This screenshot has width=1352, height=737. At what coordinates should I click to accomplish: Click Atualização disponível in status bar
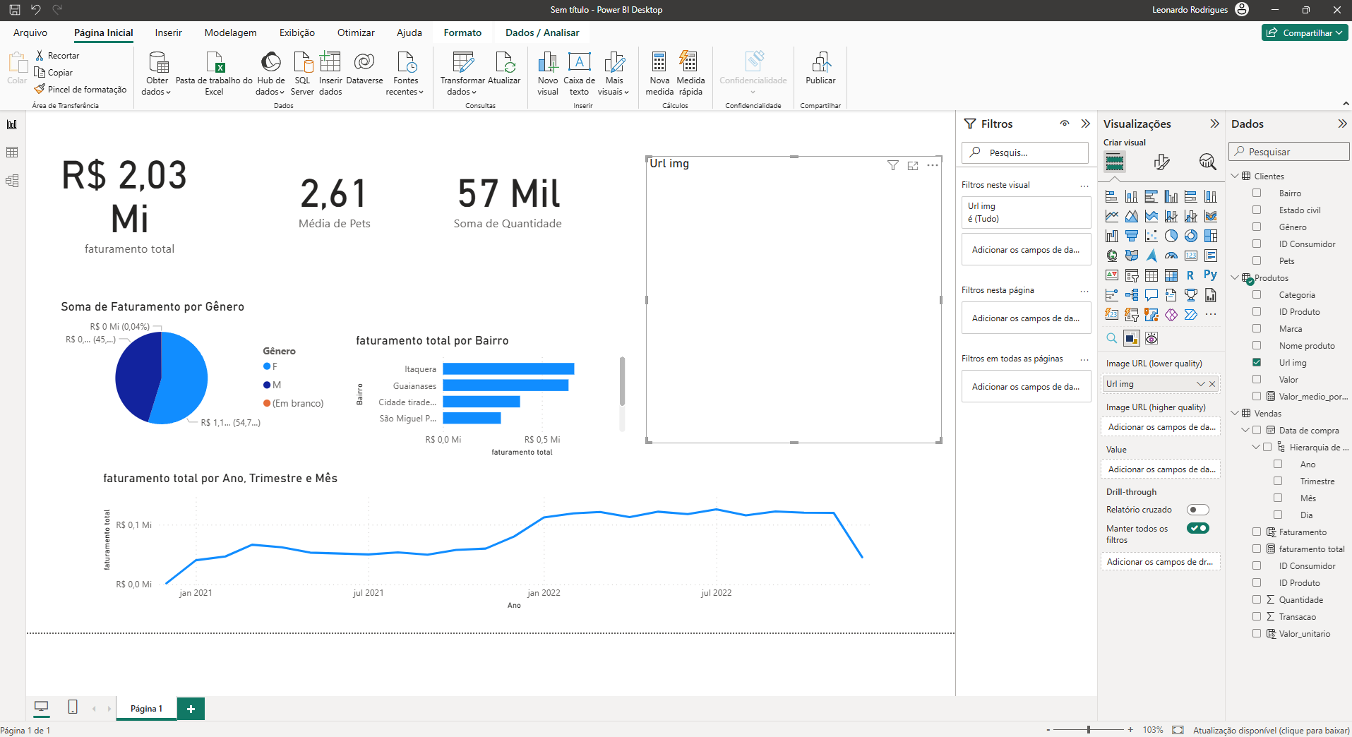point(1272,730)
